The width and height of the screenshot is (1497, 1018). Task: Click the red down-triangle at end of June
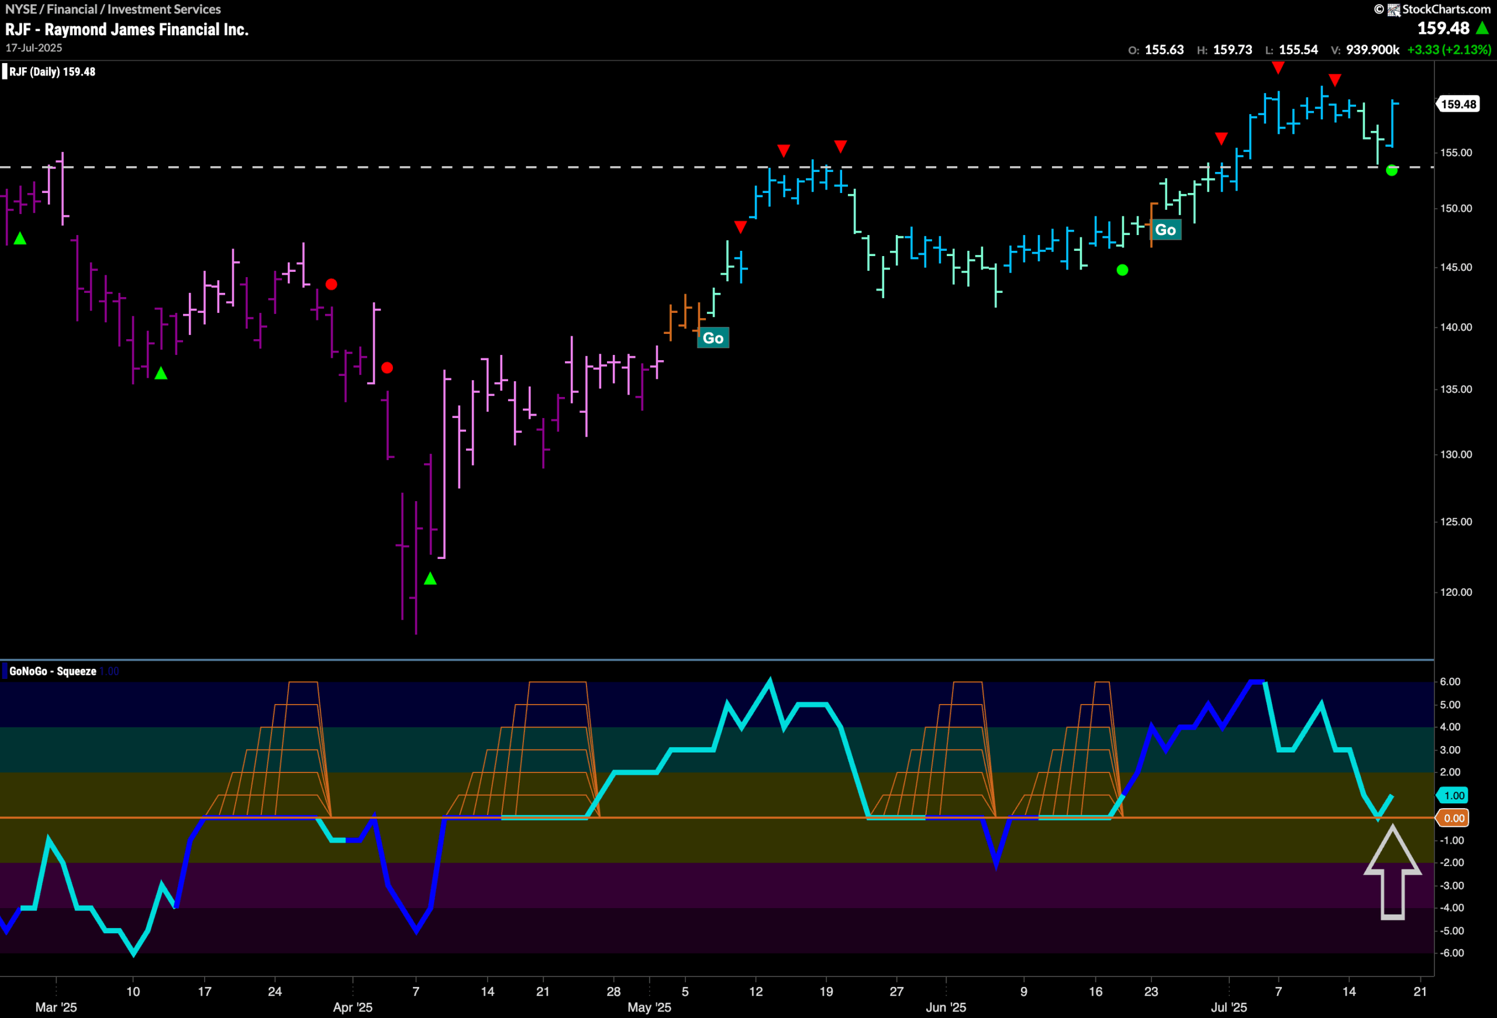1222,138
